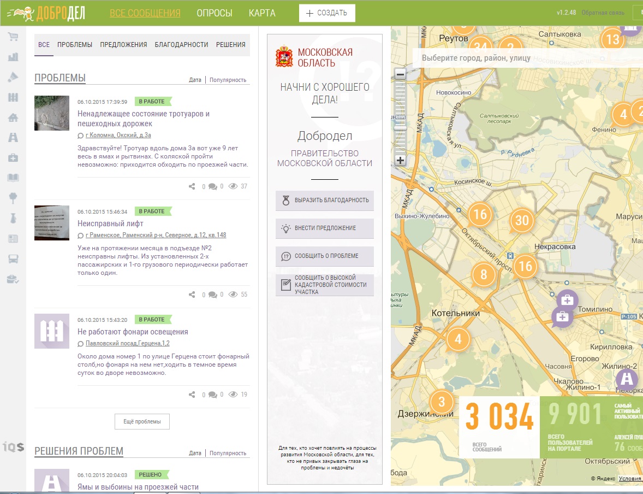
Task: Switch to the Благодарности tab
Action: pos(181,45)
